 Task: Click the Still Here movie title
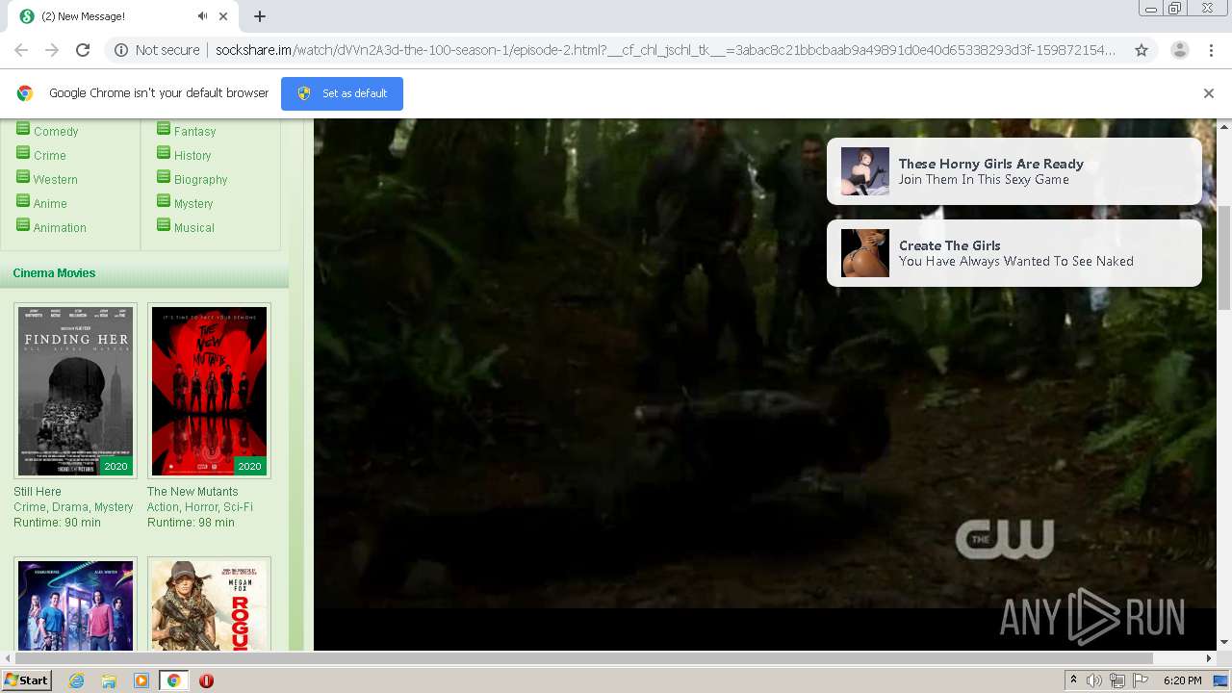coord(38,492)
